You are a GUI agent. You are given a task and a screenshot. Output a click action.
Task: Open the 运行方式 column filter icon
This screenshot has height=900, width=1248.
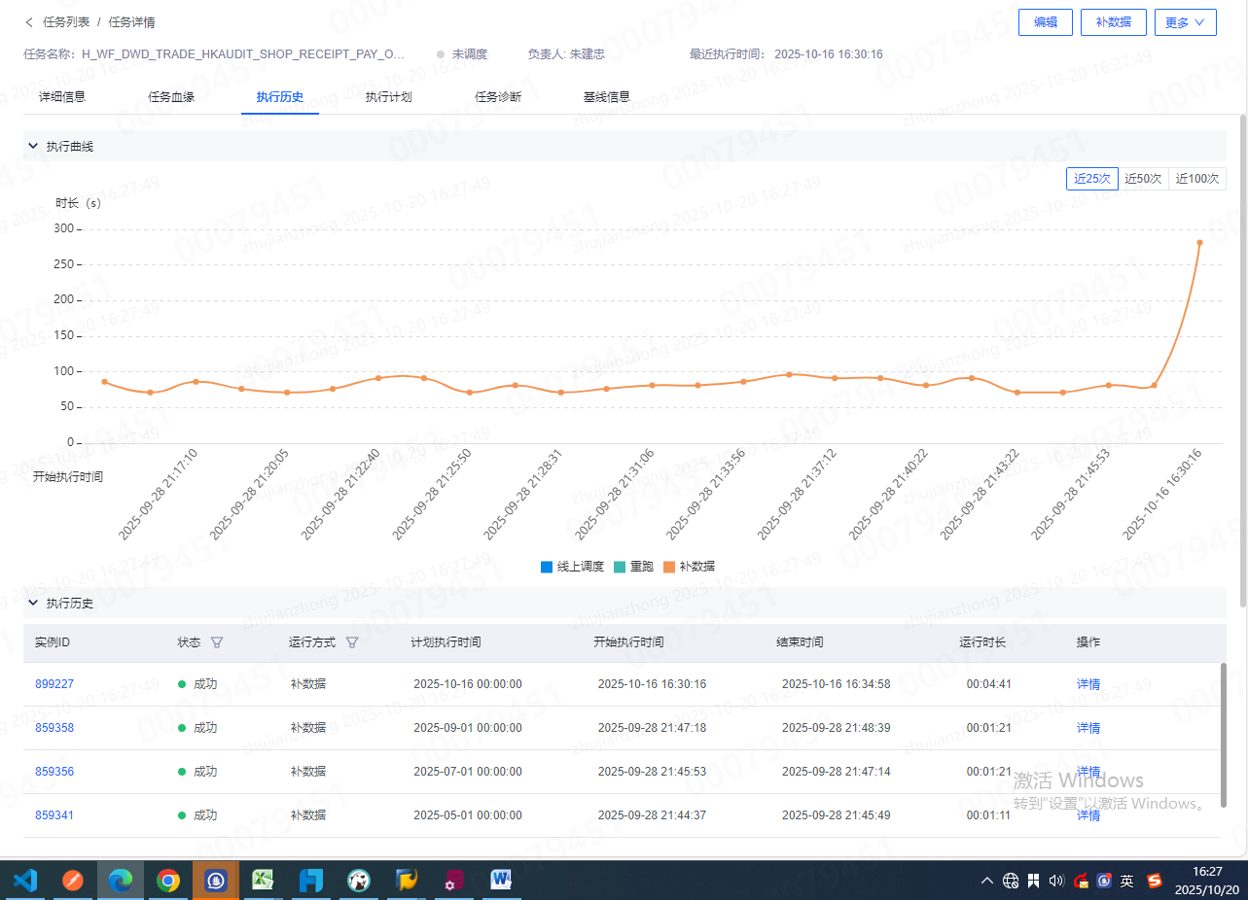pos(352,642)
